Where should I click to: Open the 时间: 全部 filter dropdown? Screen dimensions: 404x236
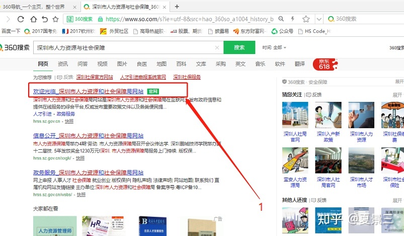point(274,47)
